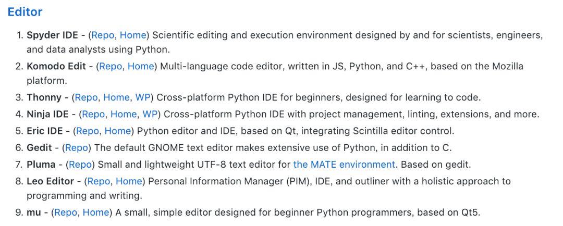Open the Pluma Repo link
This screenshot has height=226, width=563.
pos(80,165)
